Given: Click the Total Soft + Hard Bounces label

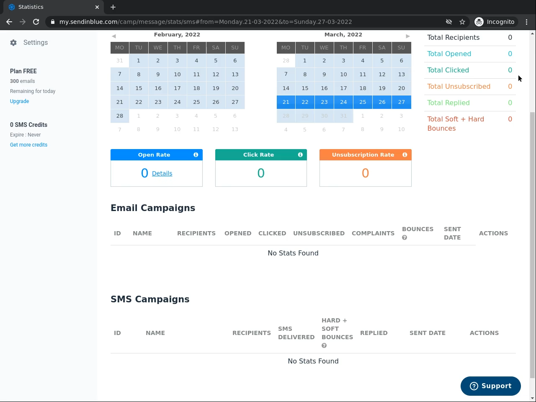Looking at the screenshot, I should [x=456, y=124].
